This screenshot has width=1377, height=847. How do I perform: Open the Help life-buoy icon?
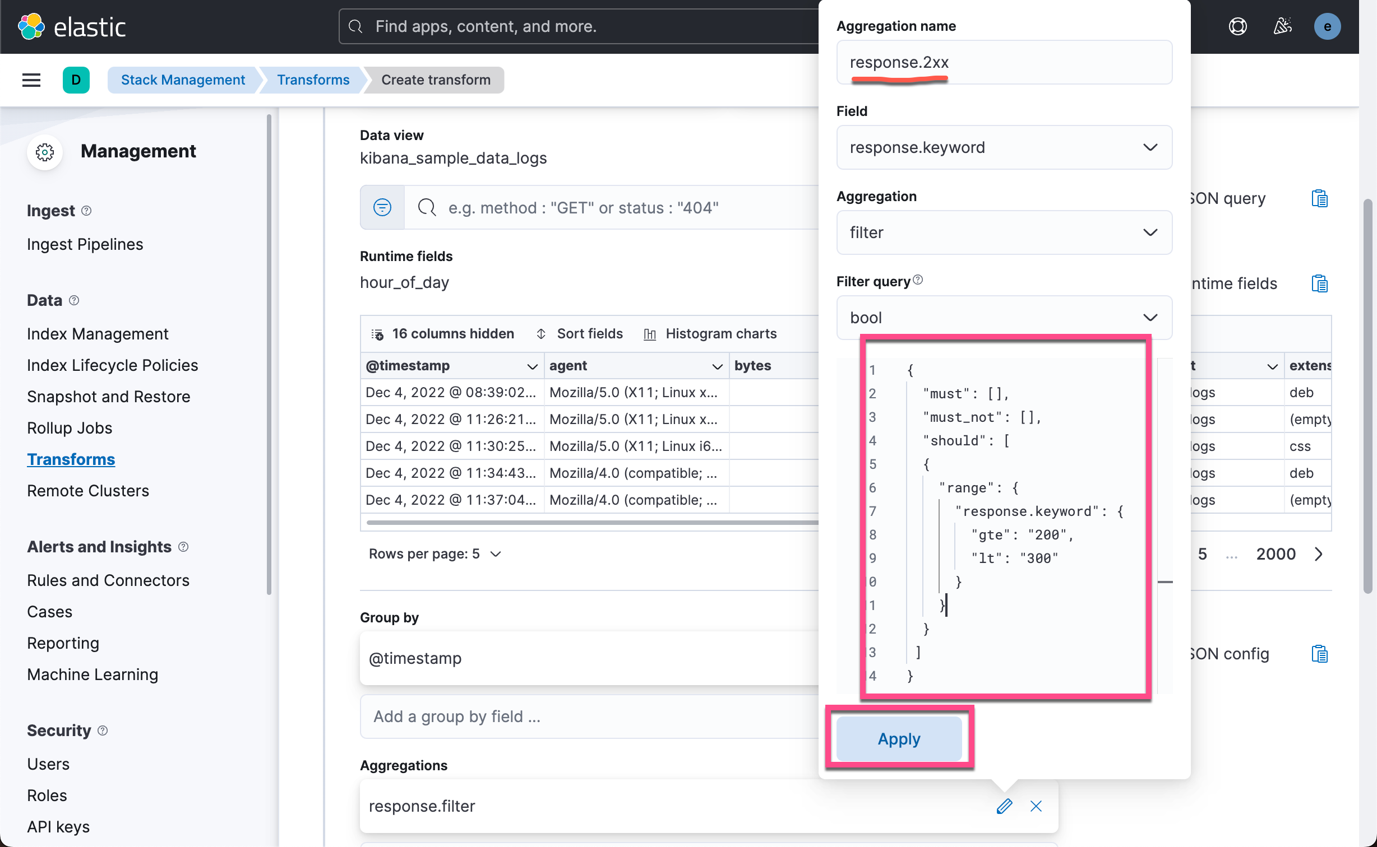(x=1237, y=26)
